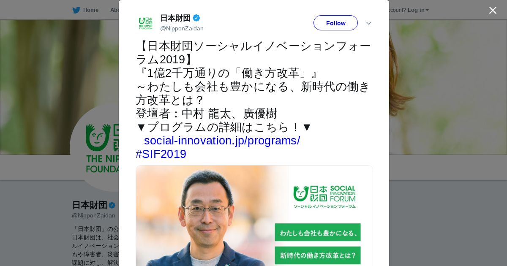Click the Nippon Foundation avatar in tweet
The height and width of the screenshot is (266, 507).
pos(146,23)
